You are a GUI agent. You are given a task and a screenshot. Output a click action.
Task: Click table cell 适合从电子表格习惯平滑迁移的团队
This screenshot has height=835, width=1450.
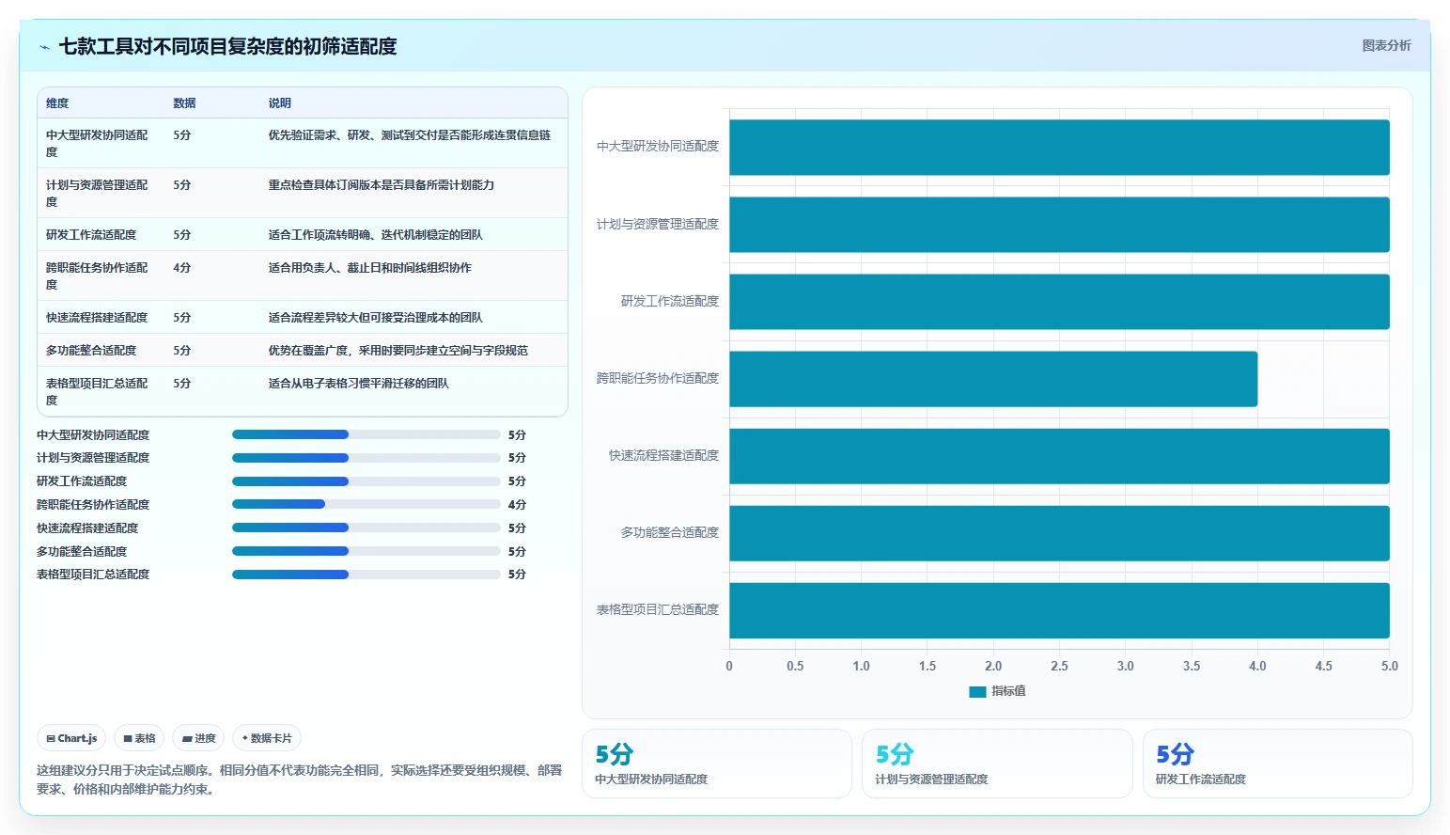358,384
